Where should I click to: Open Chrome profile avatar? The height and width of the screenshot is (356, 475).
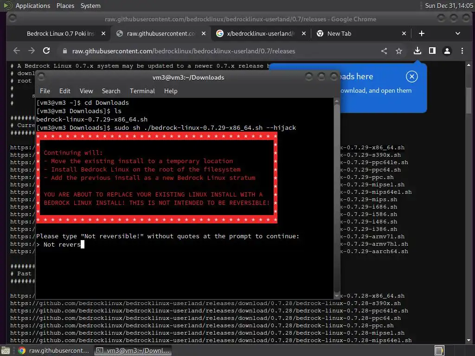(447, 51)
